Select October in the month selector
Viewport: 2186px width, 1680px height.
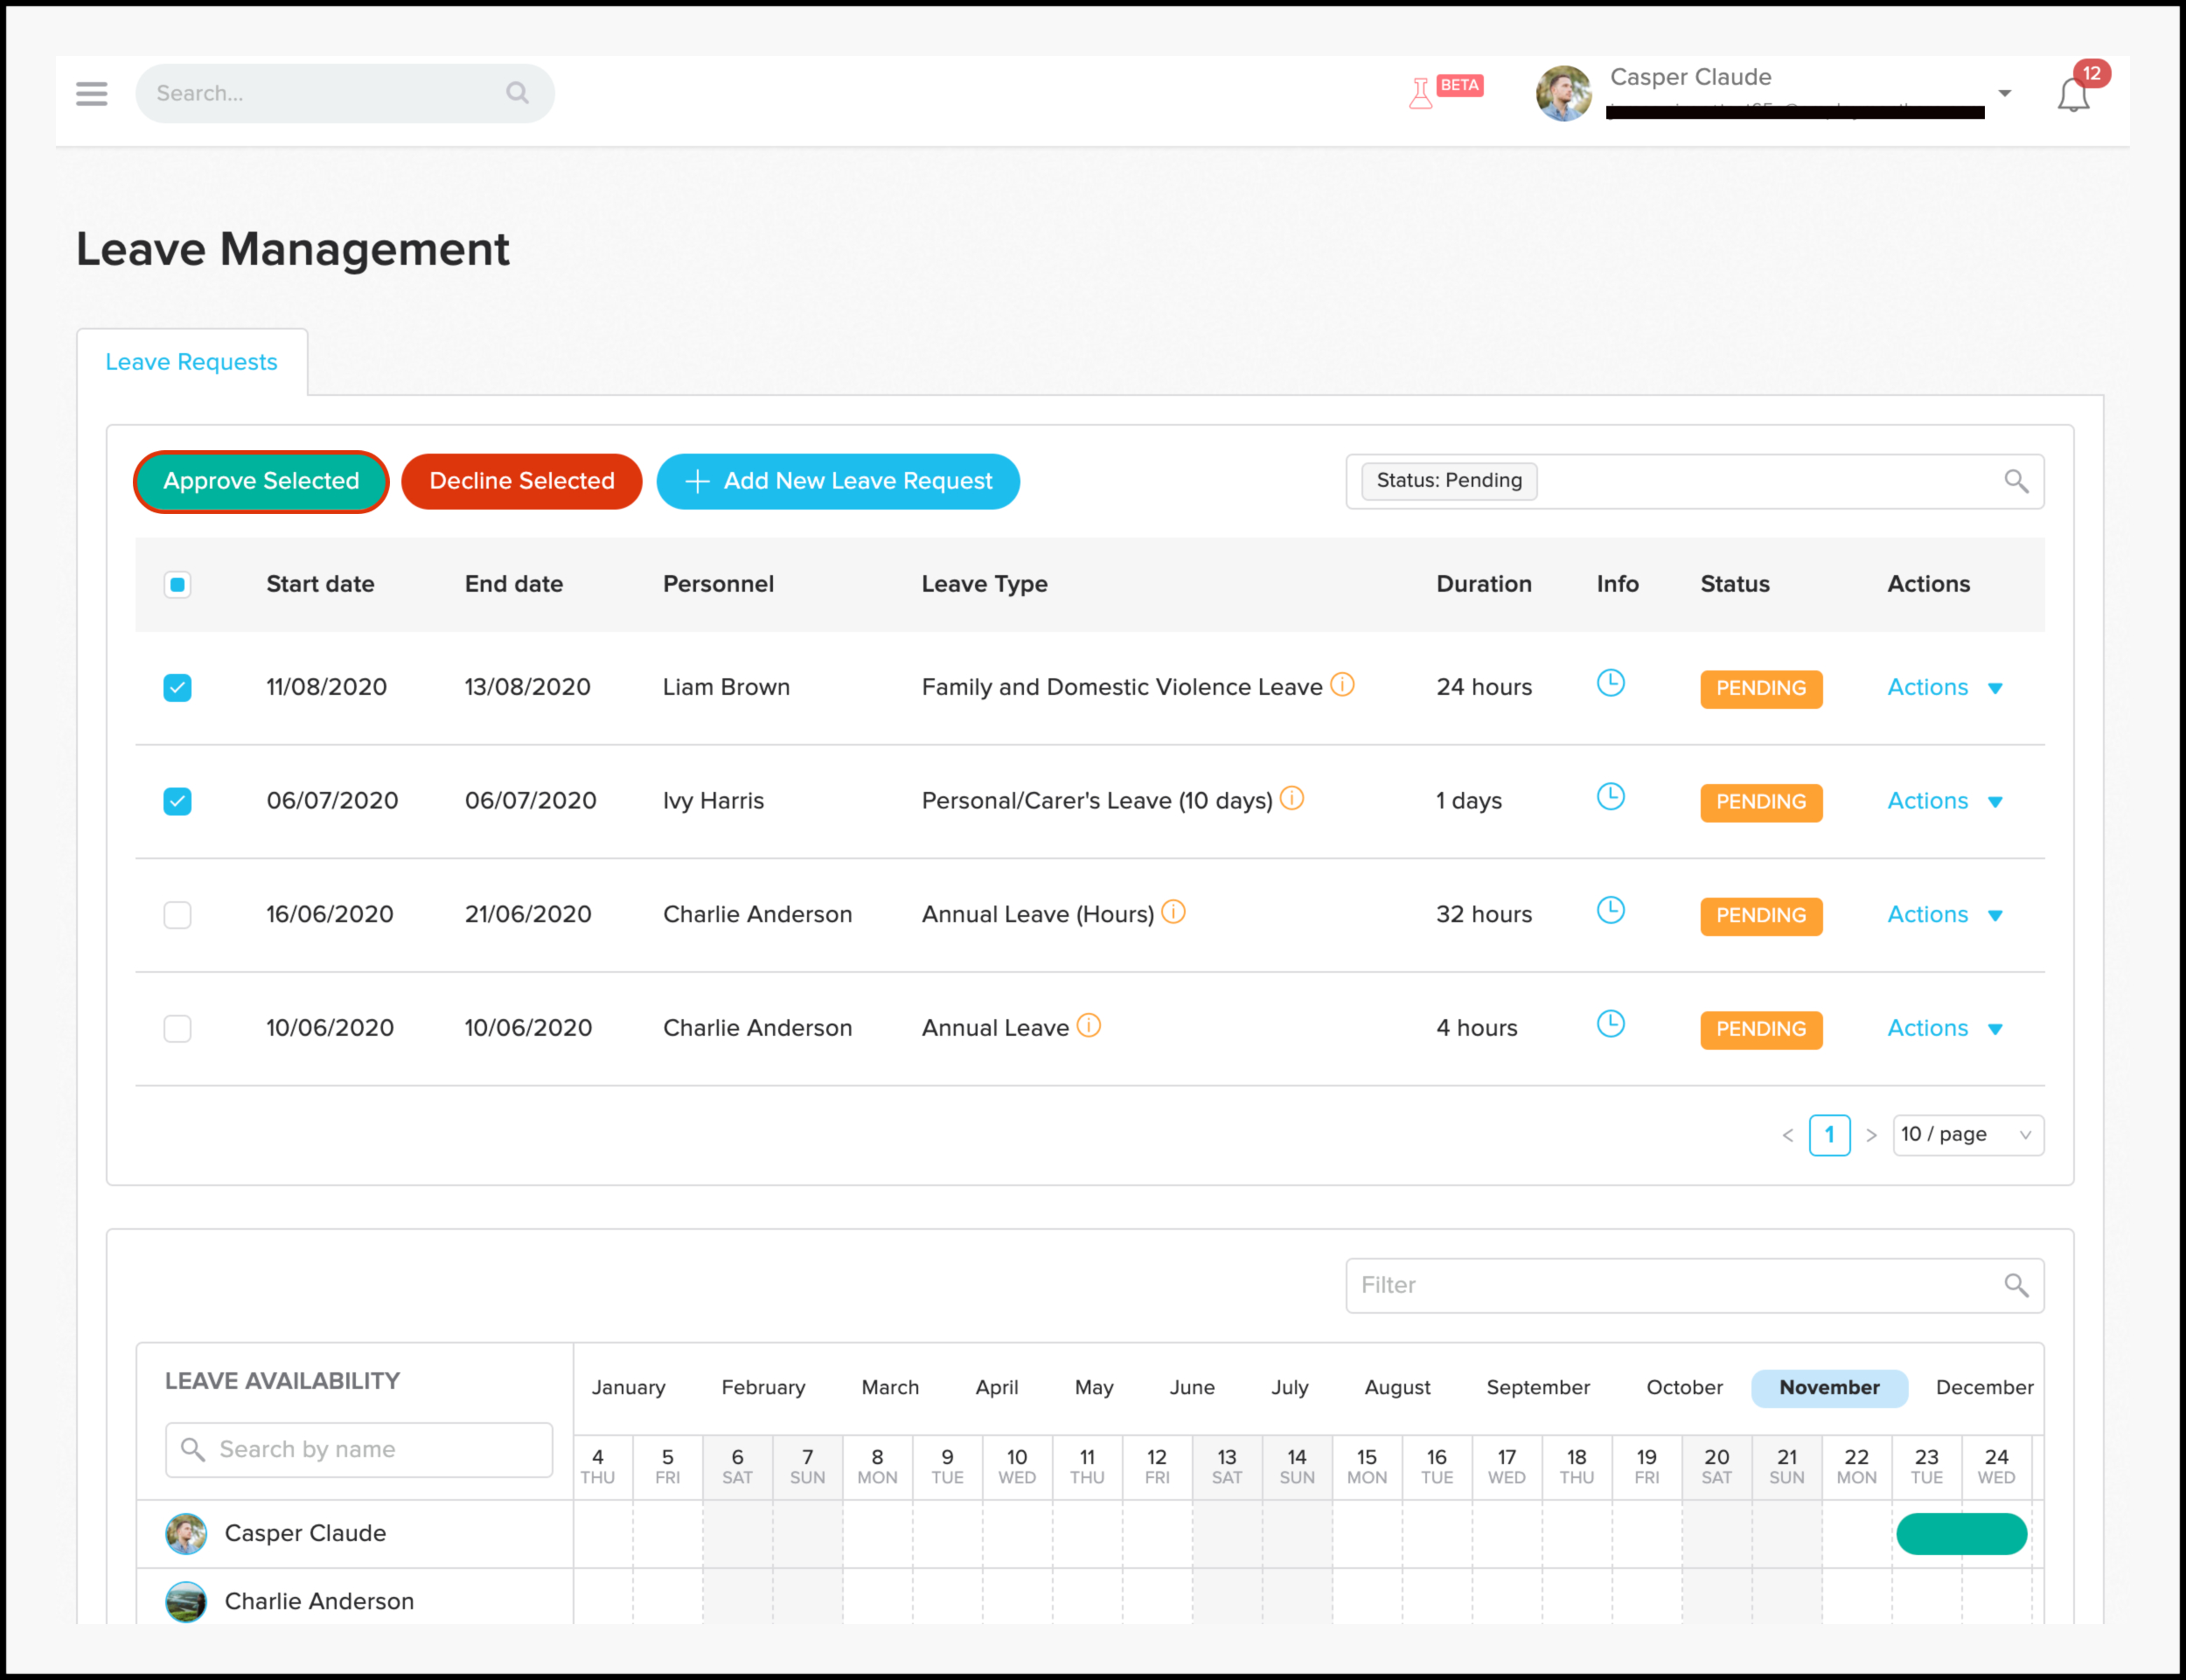pyautogui.click(x=1684, y=1387)
